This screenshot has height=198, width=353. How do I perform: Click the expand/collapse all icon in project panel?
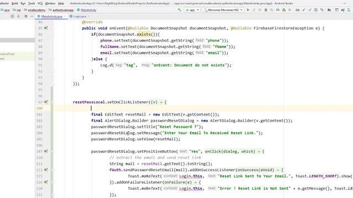point(18,16)
